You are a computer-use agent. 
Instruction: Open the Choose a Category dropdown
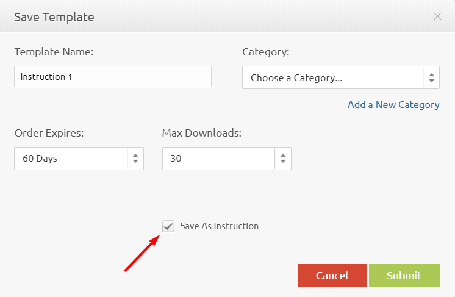332,78
